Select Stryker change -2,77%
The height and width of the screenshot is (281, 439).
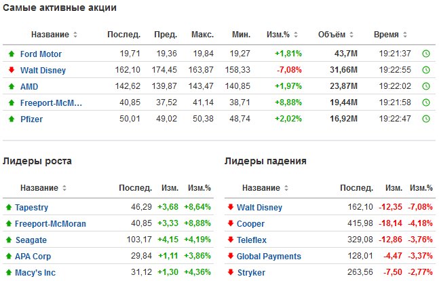[420, 272]
